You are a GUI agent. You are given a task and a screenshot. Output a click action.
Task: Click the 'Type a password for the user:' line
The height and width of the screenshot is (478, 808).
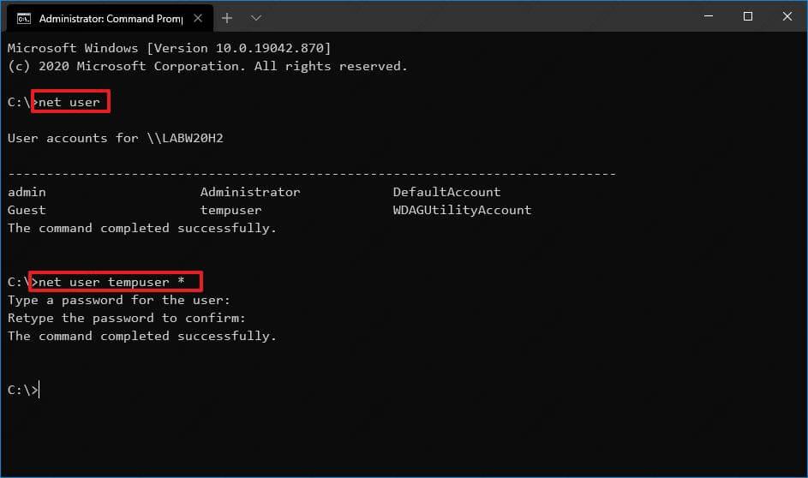[119, 300]
